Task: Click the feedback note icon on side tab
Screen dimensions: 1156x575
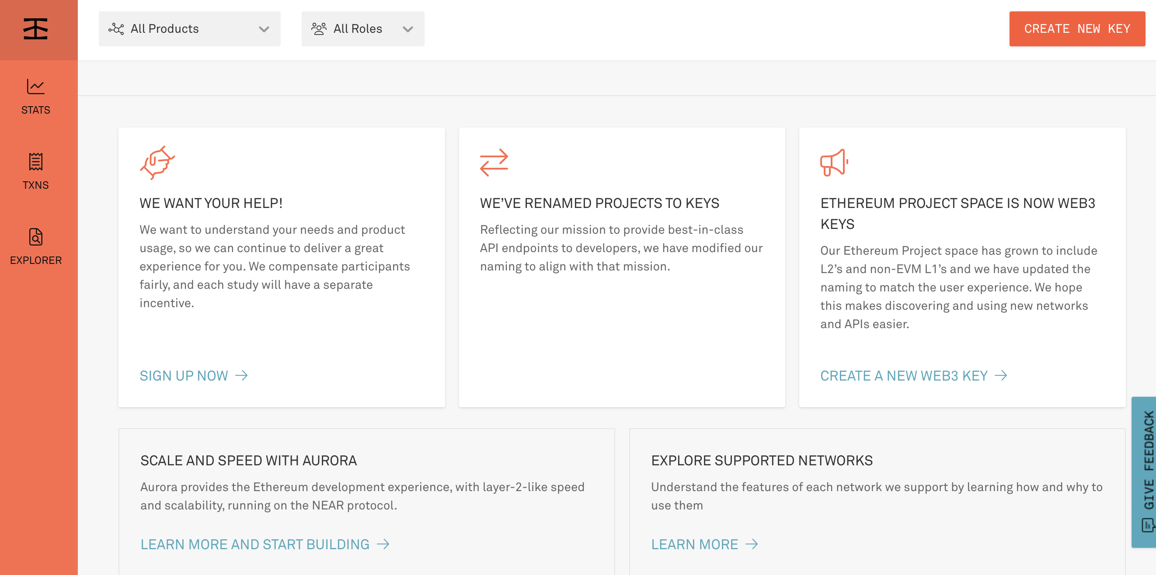Action: tap(1148, 524)
